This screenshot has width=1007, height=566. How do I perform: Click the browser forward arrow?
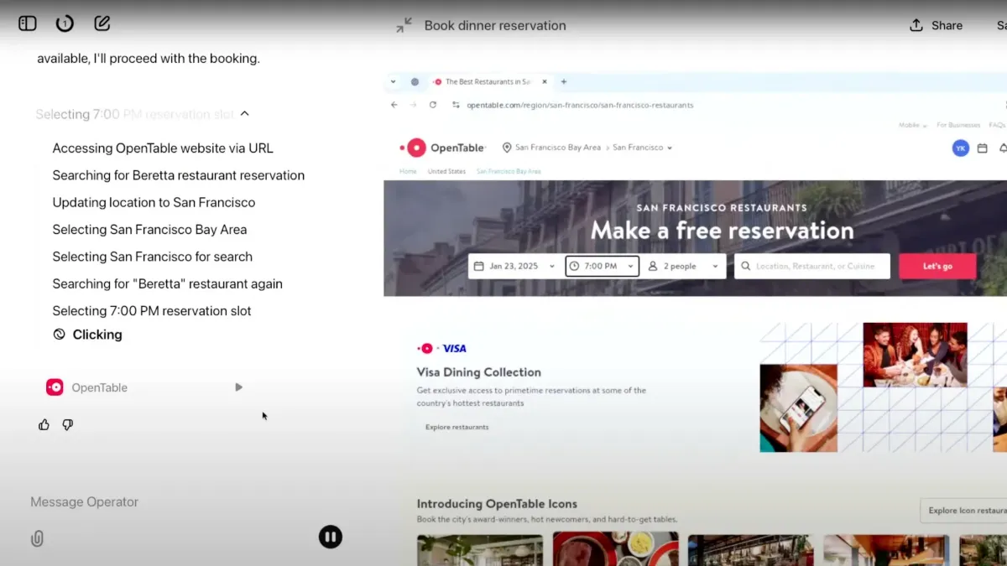pyautogui.click(x=413, y=105)
